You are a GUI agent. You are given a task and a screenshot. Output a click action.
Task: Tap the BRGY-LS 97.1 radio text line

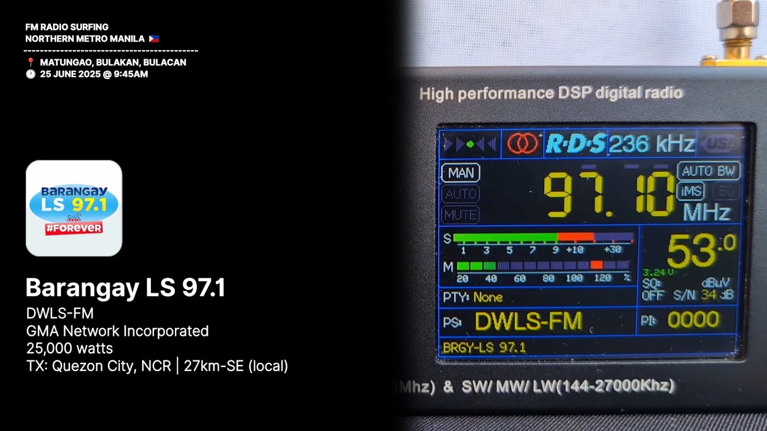pos(484,347)
